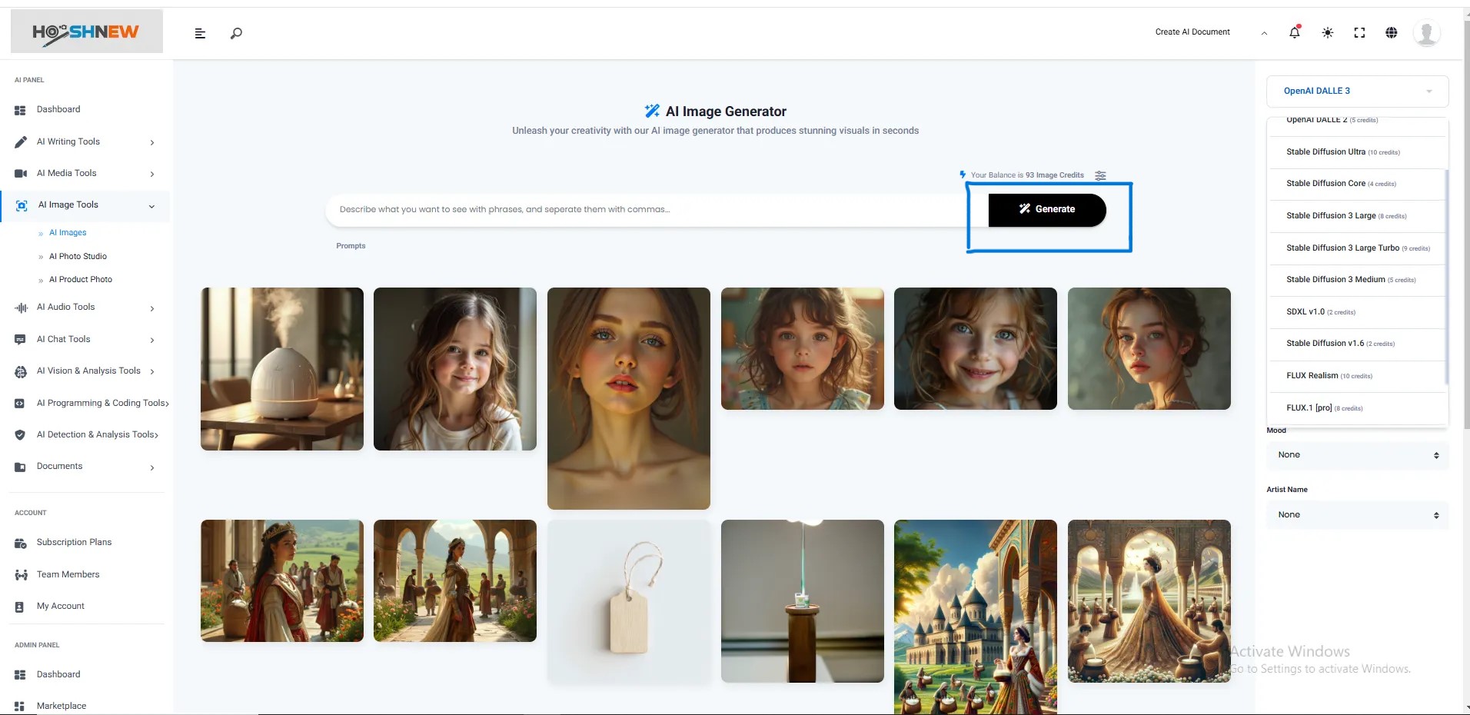Expand AI Media Tools chevron
This screenshot has height=715, width=1470.
152,174
